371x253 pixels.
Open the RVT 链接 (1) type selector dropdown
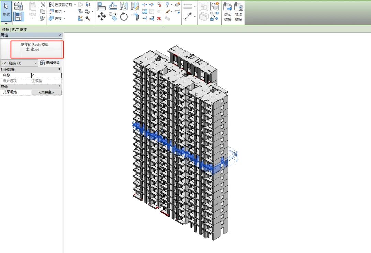pyautogui.click(x=36, y=63)
